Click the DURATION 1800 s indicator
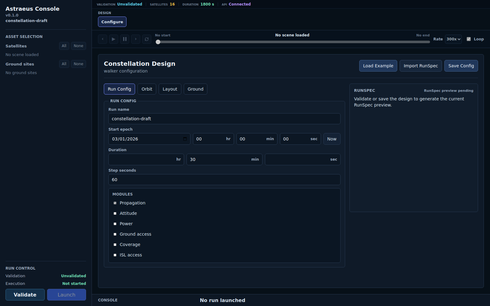490x306 pixels. click(x=198, y=4)
